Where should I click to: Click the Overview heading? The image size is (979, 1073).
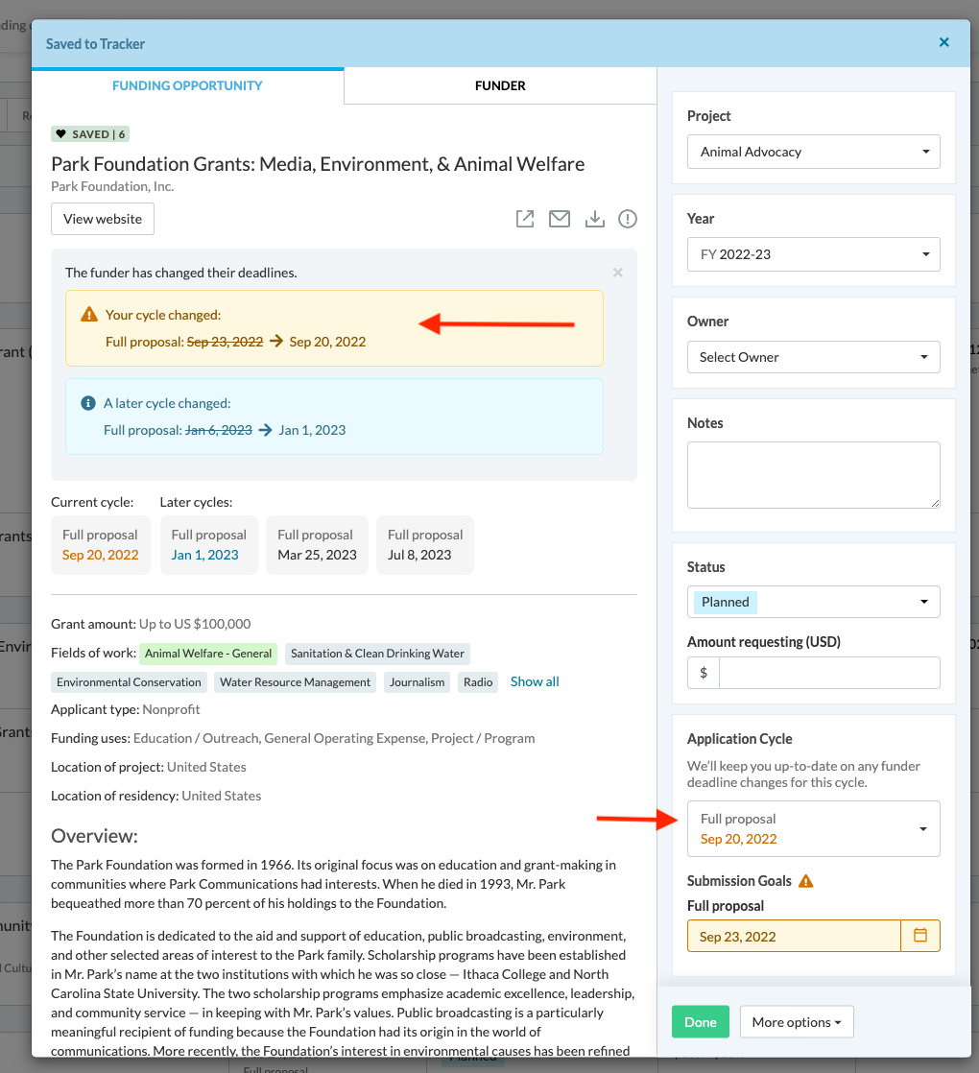coord(94,836)
